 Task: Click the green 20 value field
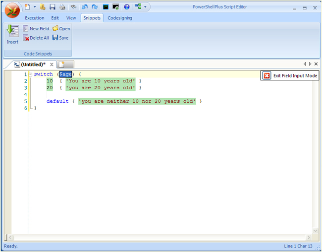coord(50,88)
